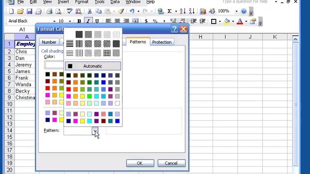This screenshot has height=174, width=310.
Task: Expand the AutoSum dropdown arrow
Action: click(176, 11)
